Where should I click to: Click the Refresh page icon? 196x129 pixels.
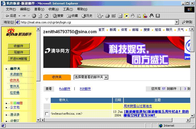[40, 16]
